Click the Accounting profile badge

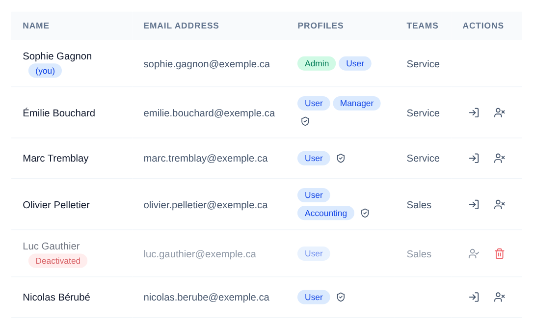point(325,213)
